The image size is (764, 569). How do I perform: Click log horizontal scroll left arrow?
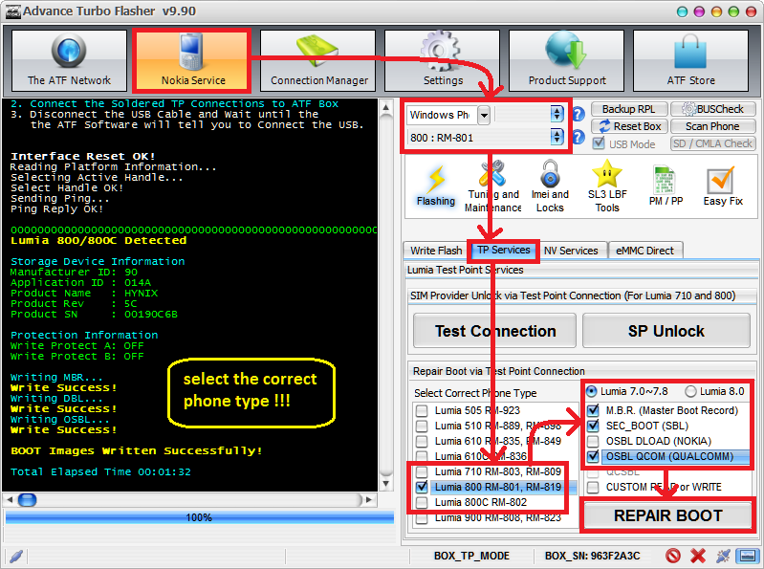(x=10, y=499)
